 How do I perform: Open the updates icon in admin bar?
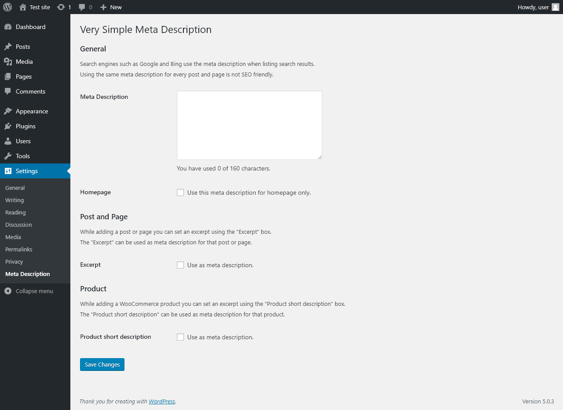click(x=61, y=7)
